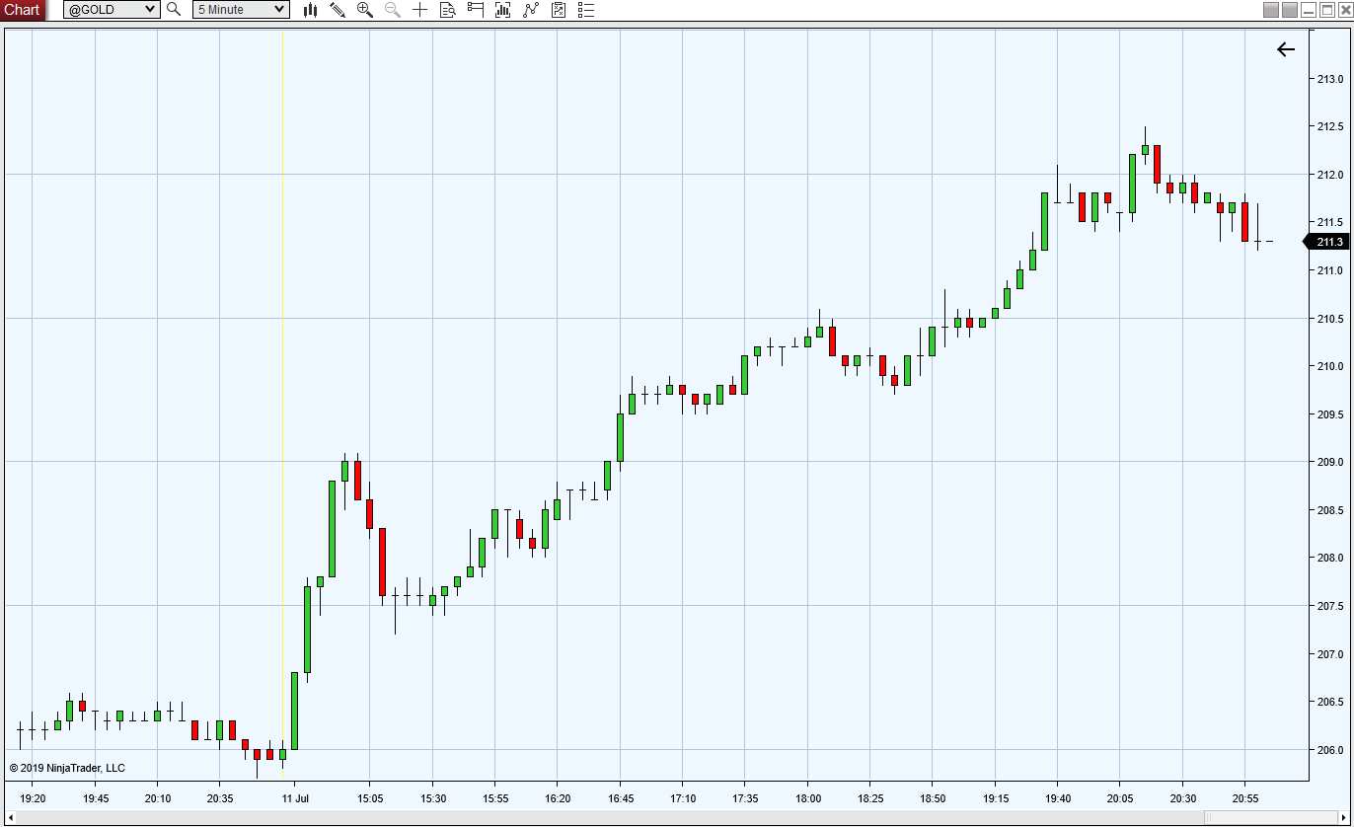The height and width of the screenshot is (827, 1354).
Task: Open the chart trader icon
Action: point(476,10)
